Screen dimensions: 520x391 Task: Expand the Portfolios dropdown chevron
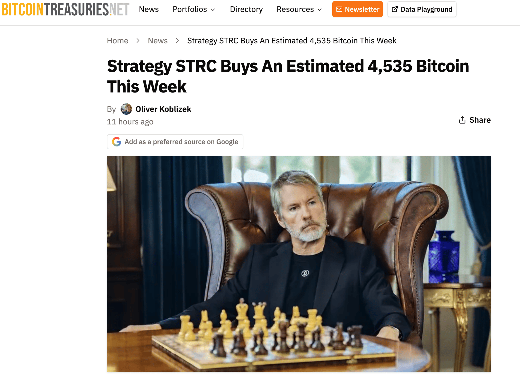(213, 10)
